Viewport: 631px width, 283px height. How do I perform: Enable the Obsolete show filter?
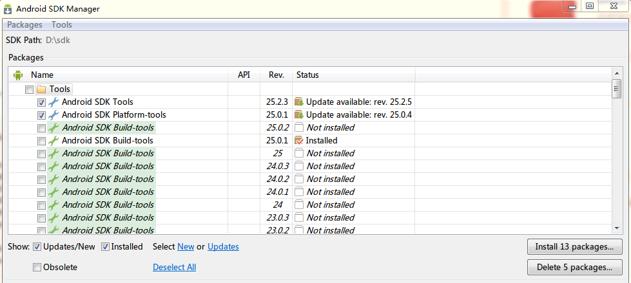(x=37, y=268)
